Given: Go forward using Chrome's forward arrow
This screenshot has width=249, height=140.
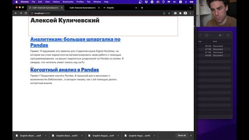Looking at the screenshot, I should 21,13.
